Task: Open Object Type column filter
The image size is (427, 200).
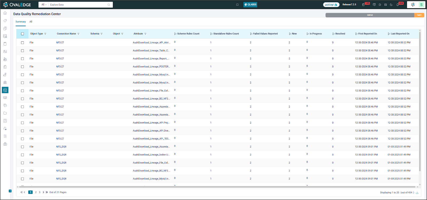Action: click(45, 34)
